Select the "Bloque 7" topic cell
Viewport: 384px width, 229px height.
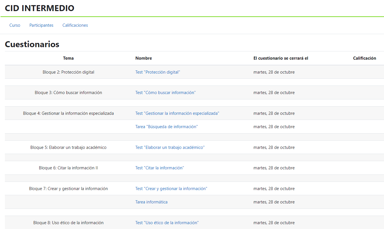(68, 189)
